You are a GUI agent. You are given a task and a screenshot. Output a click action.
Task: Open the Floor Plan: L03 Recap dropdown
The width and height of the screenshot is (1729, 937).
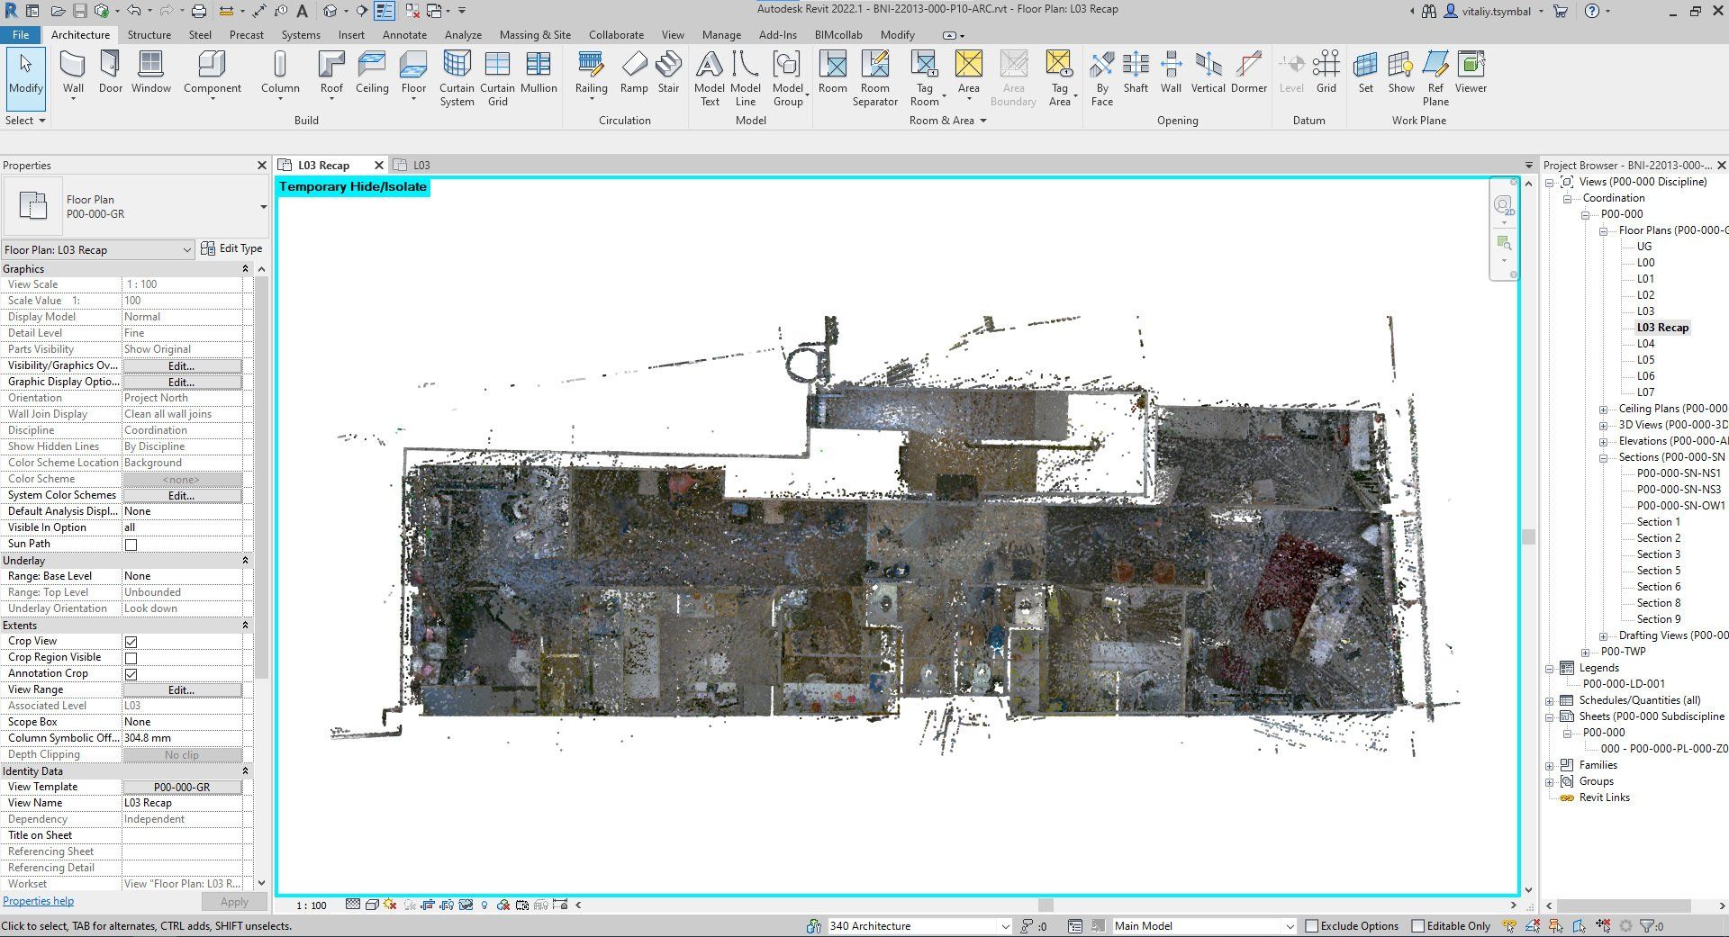point(186,250)
